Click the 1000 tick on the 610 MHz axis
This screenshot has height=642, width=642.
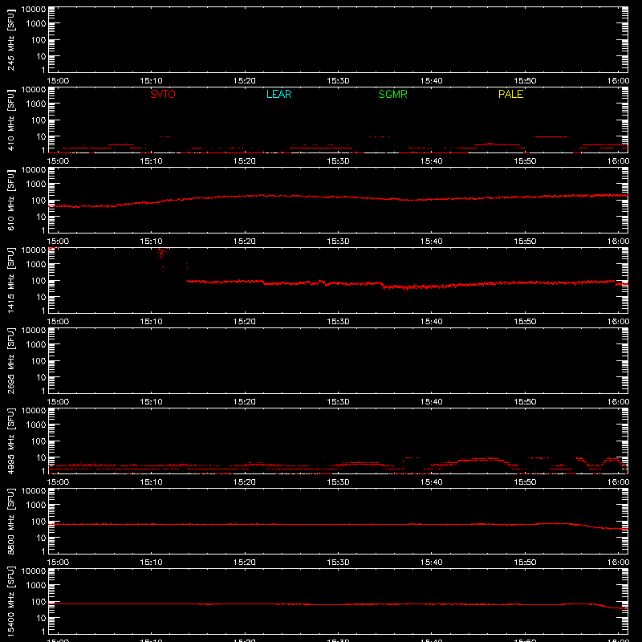point(36,185)
